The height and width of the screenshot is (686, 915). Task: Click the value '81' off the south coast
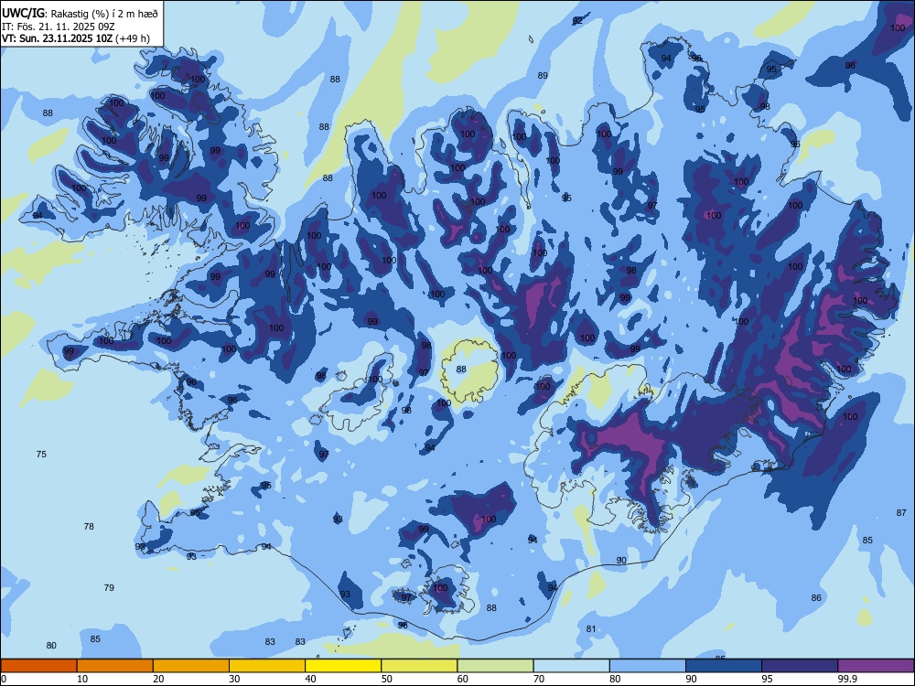(x=591, y=628)
